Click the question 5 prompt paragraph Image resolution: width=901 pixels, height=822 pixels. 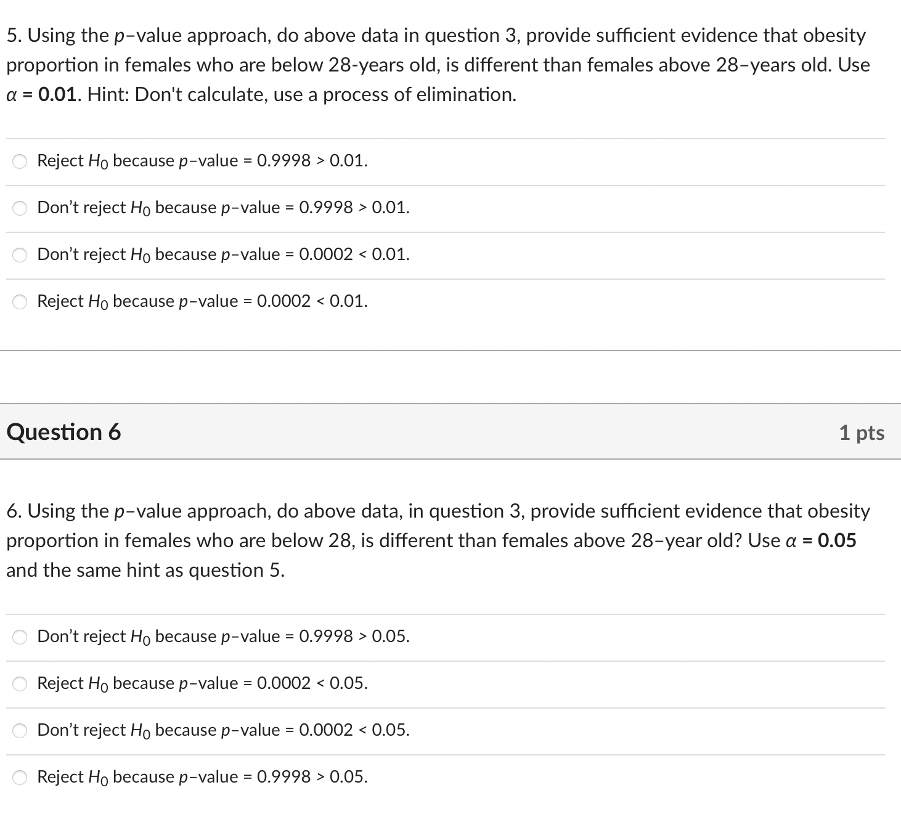[438, 65]
